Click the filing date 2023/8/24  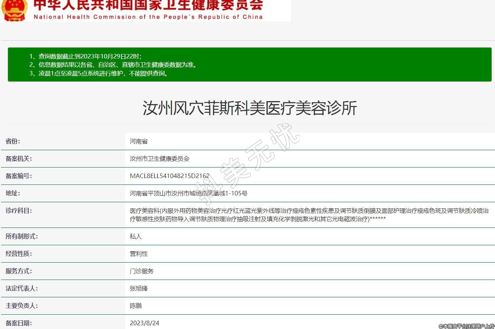(x=144, y=323)
